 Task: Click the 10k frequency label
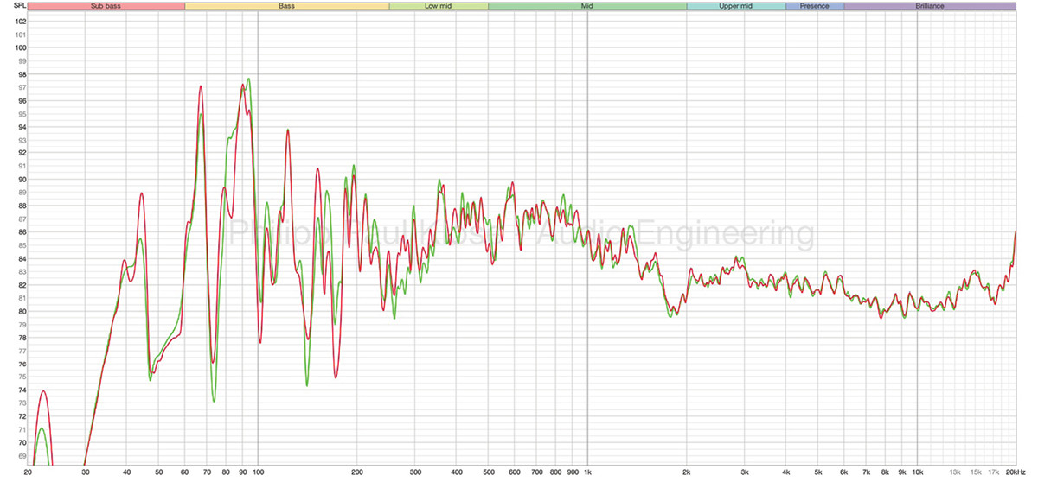tap(917, 474)
